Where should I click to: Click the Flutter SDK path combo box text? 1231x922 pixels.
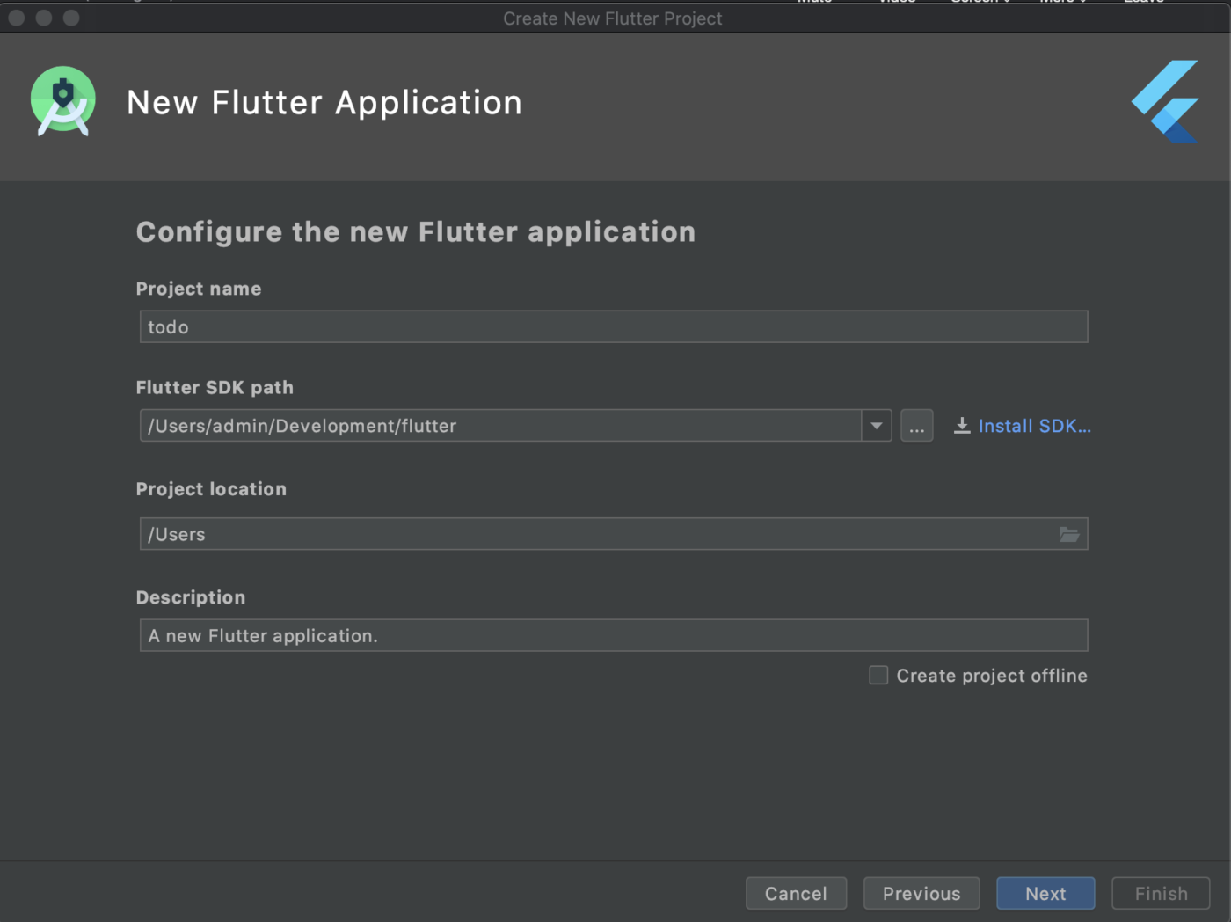(x=499, y=426)
